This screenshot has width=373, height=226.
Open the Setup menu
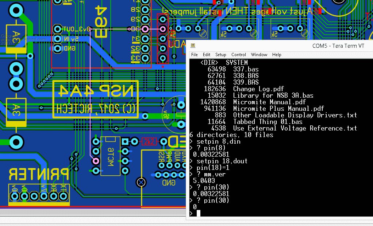[220, 55]
